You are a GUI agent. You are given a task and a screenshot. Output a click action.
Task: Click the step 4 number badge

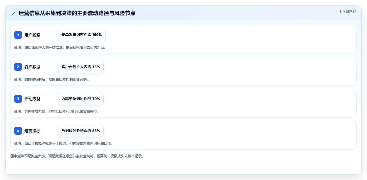(x=18, y=131)
